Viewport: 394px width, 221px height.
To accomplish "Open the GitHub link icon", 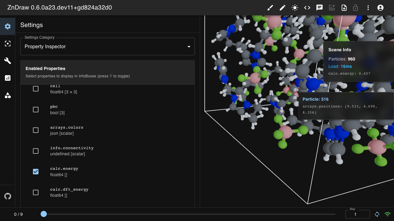I will click(x=8, y=196).
